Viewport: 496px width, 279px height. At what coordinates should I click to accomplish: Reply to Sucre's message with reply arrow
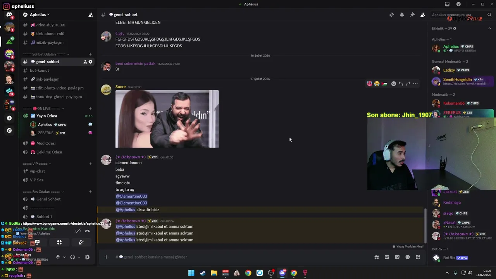(x=401, y=84)
